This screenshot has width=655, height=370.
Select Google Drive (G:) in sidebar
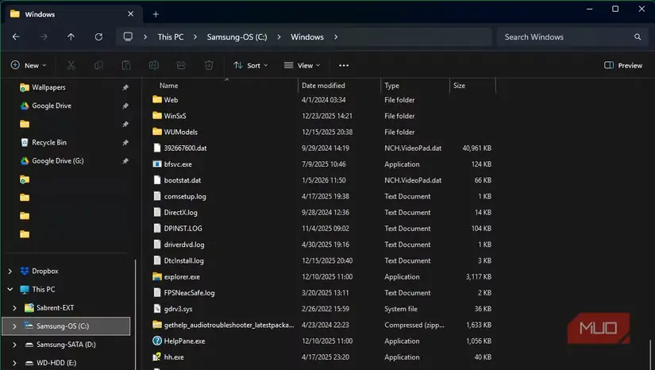click(58, 160)
